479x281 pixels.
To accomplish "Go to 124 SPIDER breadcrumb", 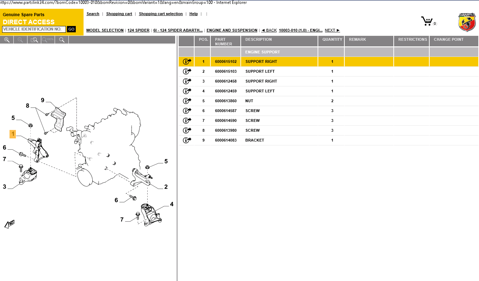I will point(139,30).
